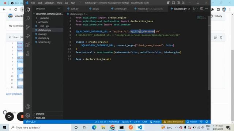Open the View menu
The height and width of the screenshot is (131, 234).
[60, 3]
